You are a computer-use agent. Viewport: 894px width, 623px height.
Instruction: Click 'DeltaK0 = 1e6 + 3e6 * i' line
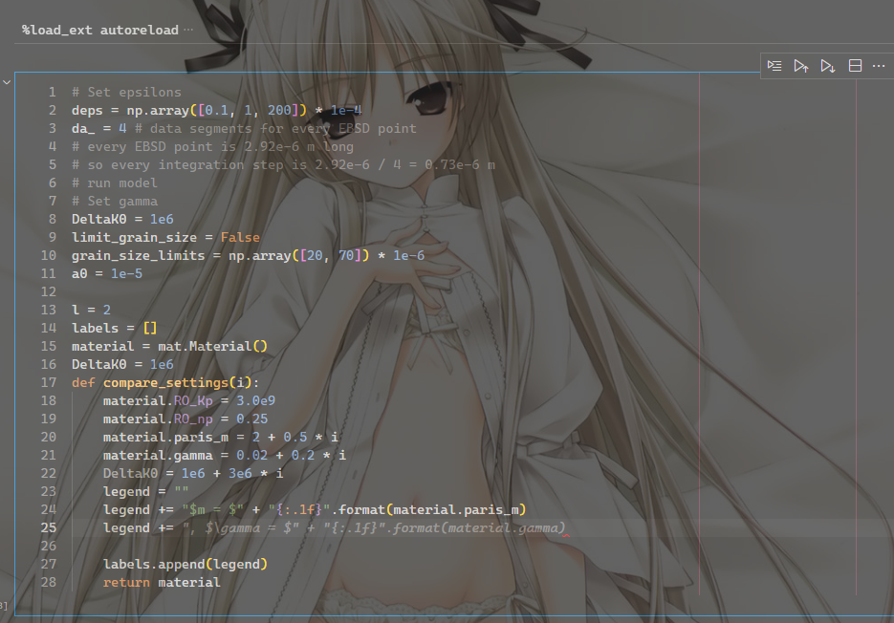[193, 473]
